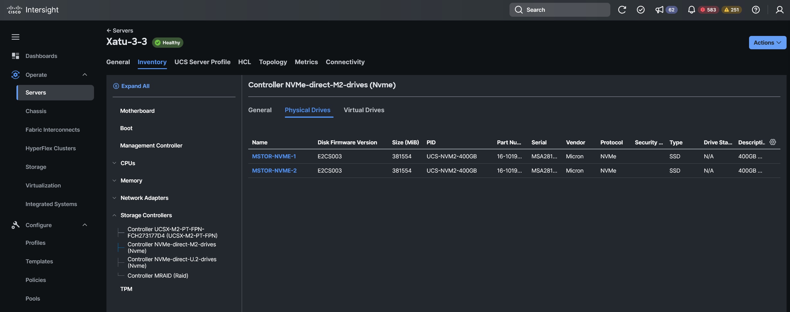This screenshot has width=790, height=312.
Task: Click the 62 announcements badge
Action: point(671,10)
